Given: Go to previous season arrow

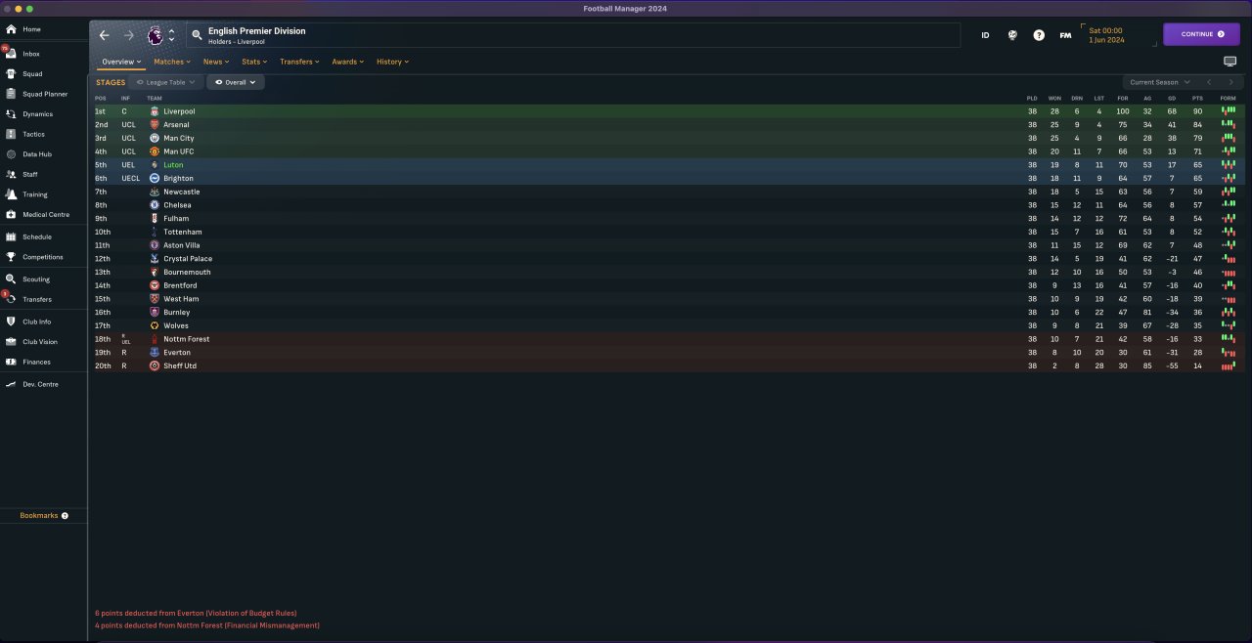Looking at the screenshot, I should 1209,82.
